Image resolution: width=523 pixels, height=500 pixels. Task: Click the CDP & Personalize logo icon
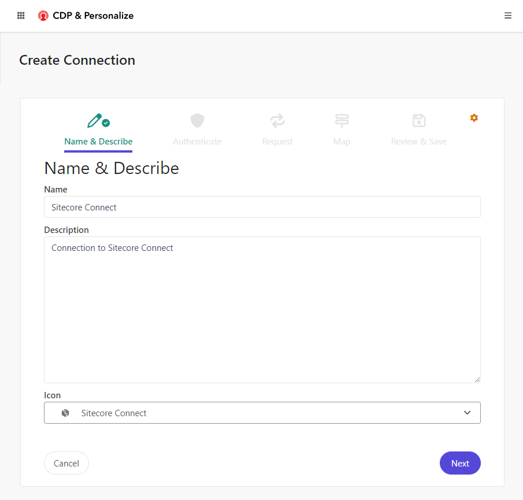(43, 16)
